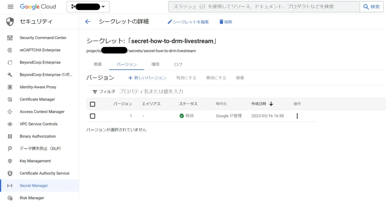
Task: Click the wrench icon in the sidebar
Action: [10, 75]
